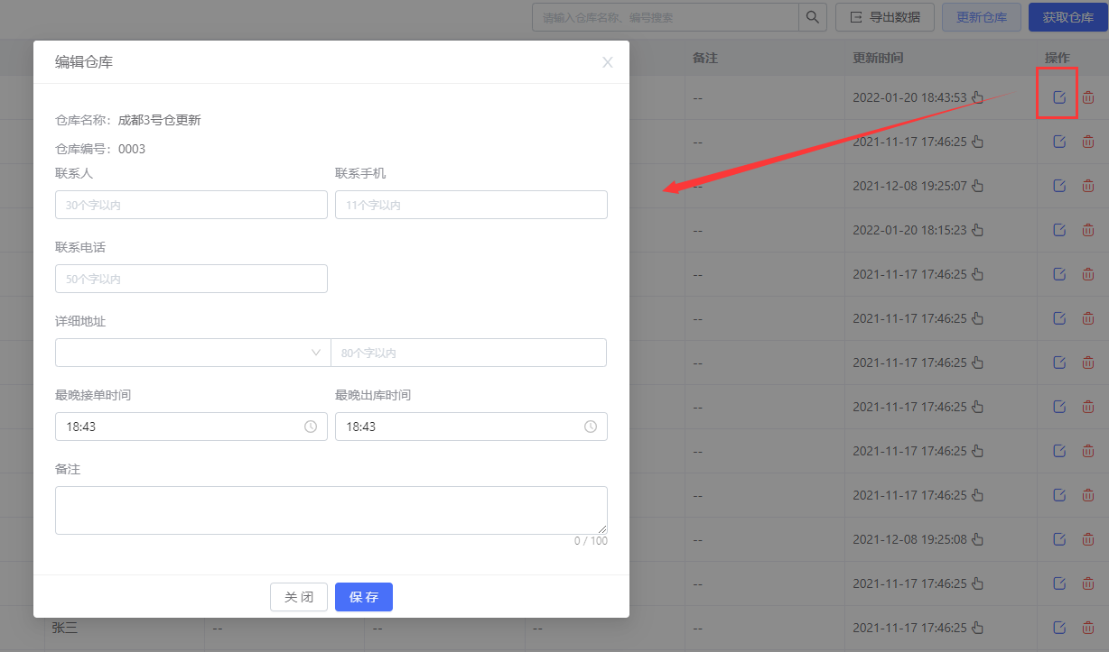This screenshot has width=1109, height=652.
Task: Delete the row updated 2022-01-20 18:15:23
Action: click(x=1088, y=230)
